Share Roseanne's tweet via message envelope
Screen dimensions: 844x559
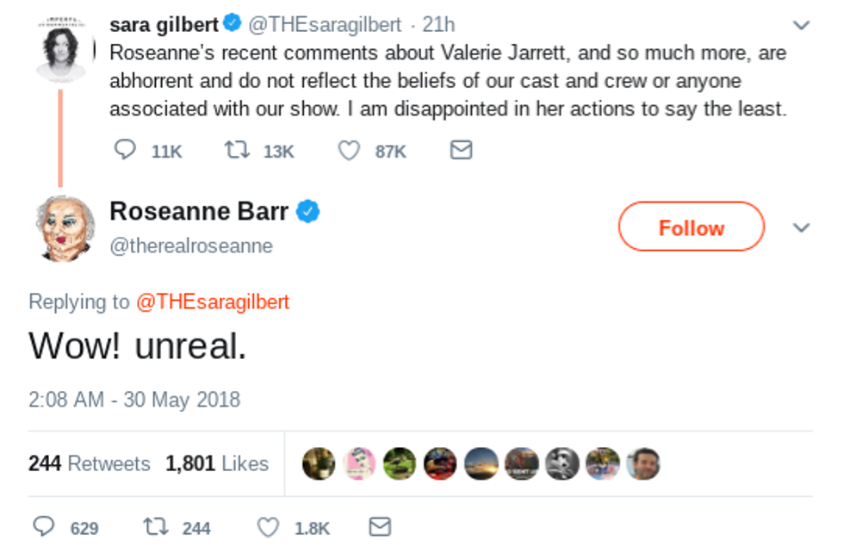380,527
